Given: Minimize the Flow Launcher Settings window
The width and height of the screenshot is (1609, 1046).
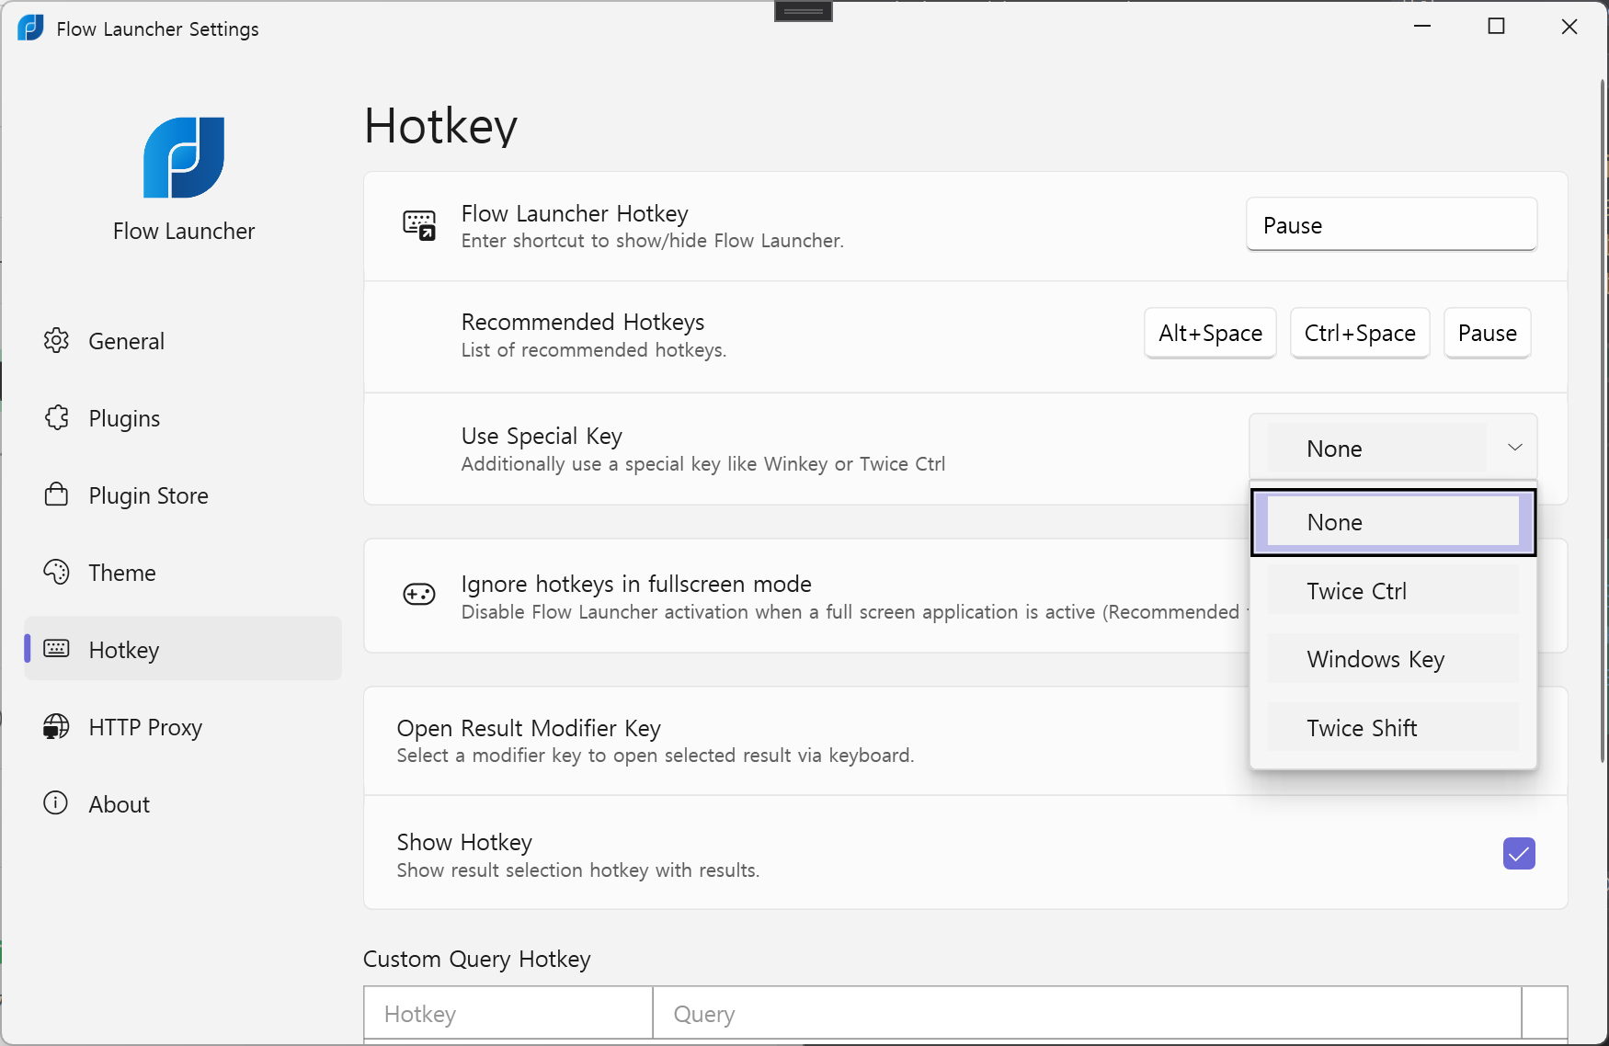Looking at the screenshot, I should tap(1422, 27).
